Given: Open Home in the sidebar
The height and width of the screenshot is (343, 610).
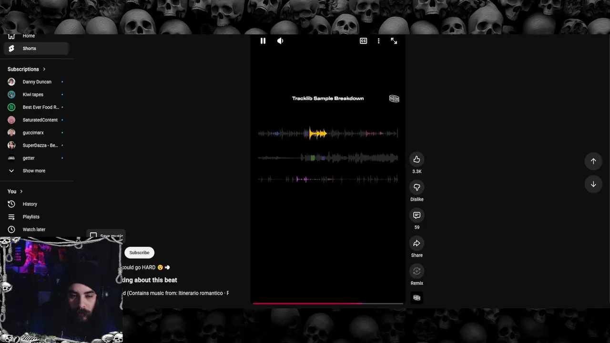Looking at the screenshot, I should pos(36,36).
